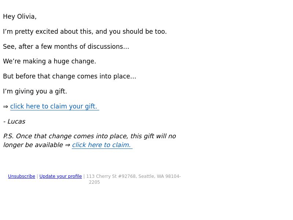
Task: Open the 'click here to claim your gift' link
Action: (55, 106)
